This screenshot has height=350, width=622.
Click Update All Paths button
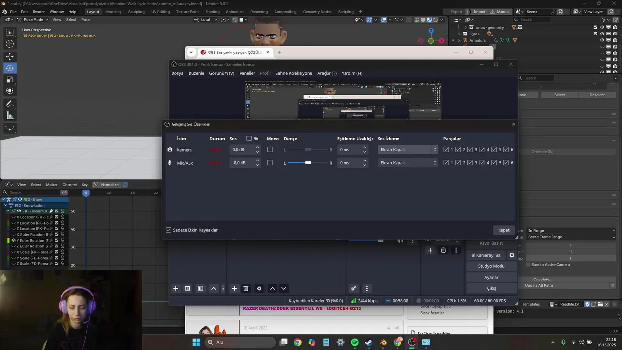coord(564,285)
